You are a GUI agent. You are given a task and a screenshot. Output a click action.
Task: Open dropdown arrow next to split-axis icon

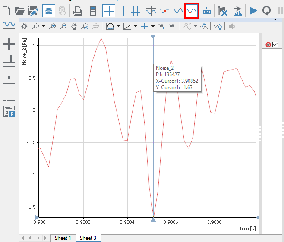(x=44, y=27)
